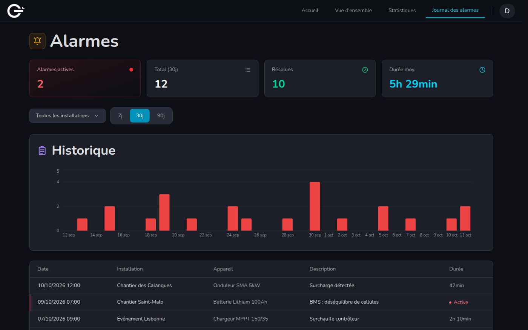
Task: Click the Durée column header
Action: click(x=456, y=269)
